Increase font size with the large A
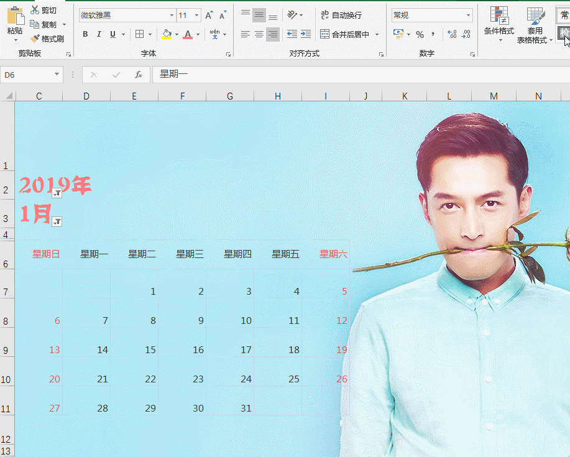The width and height of the screenshot is (570, 457). [x=209, y=16]
